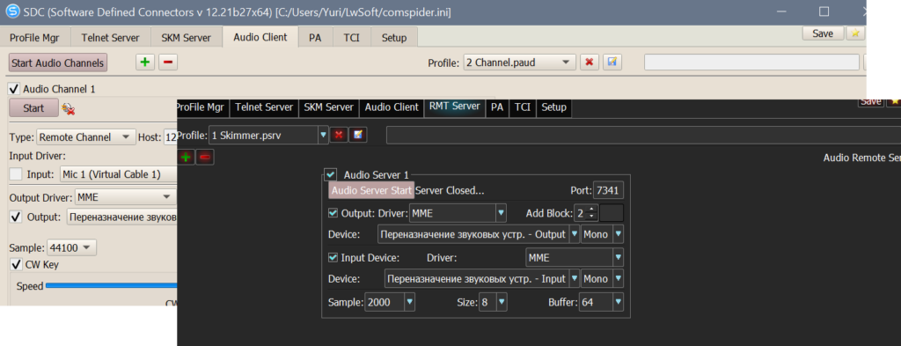Click Start button under Audio Channel 1
Image resolution: width=901 pixels, height=346 pixels.
click(33, 108)
